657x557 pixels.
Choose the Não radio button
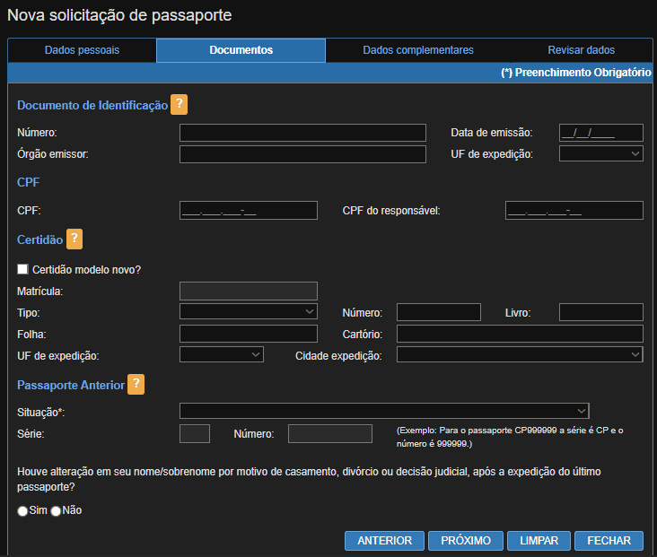tap(56, 510)
